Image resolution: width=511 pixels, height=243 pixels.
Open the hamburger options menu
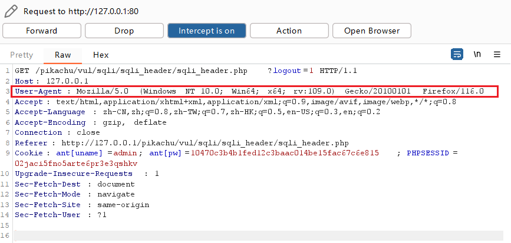pos(497,54)
